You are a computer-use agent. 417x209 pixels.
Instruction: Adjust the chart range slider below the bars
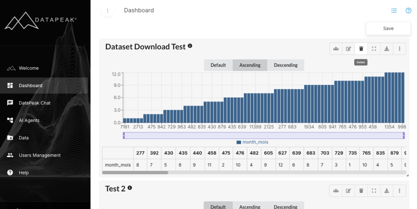coord(264,135)
